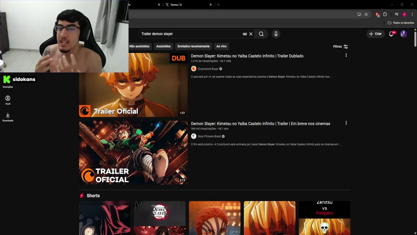The image size is (417, 235).
Task: Close the first browser tab left of Home / X
Action: tap(159, 5)
